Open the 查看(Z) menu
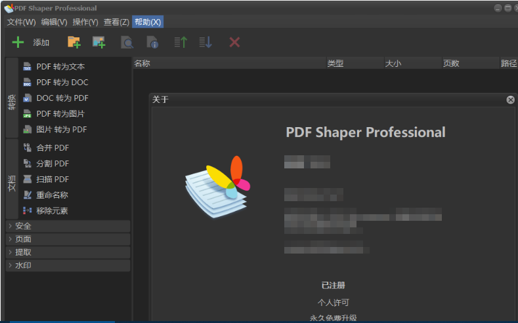 [x=116, y=22]
